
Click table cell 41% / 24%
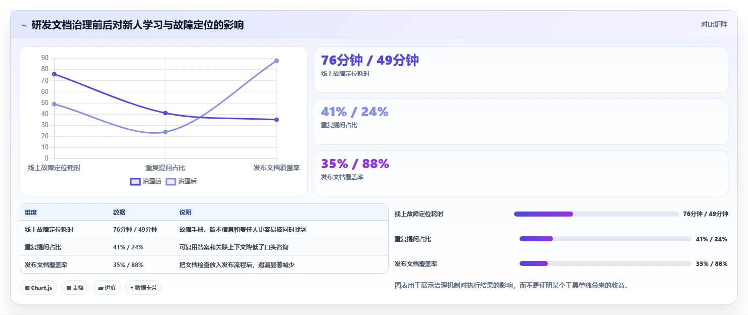(x=128, y=247)
